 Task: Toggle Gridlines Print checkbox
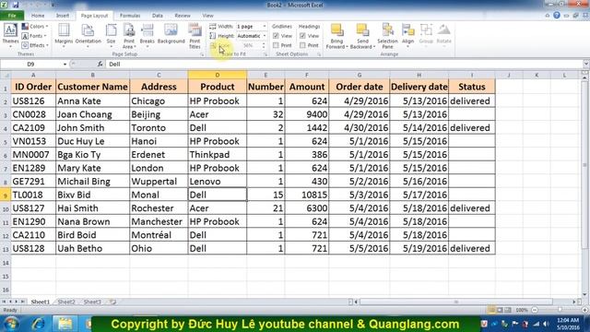point(276,45)
